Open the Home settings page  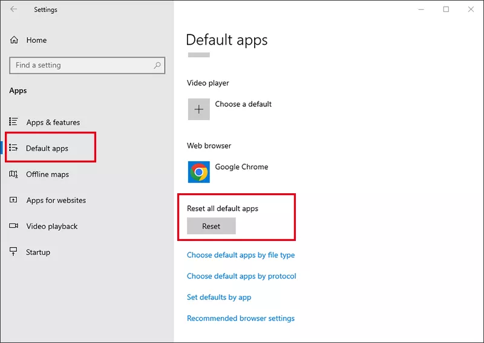pyautogui.click(x=36, y=40)
